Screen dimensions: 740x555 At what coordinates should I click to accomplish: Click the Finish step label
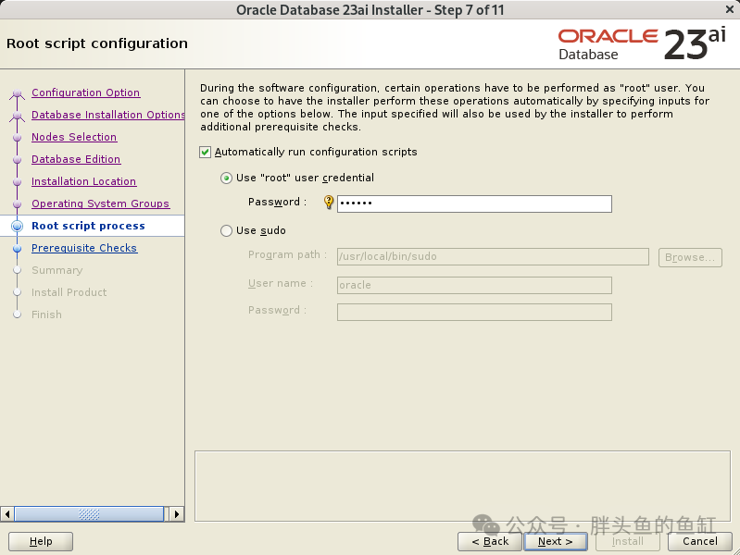click(x=46, y=314)
